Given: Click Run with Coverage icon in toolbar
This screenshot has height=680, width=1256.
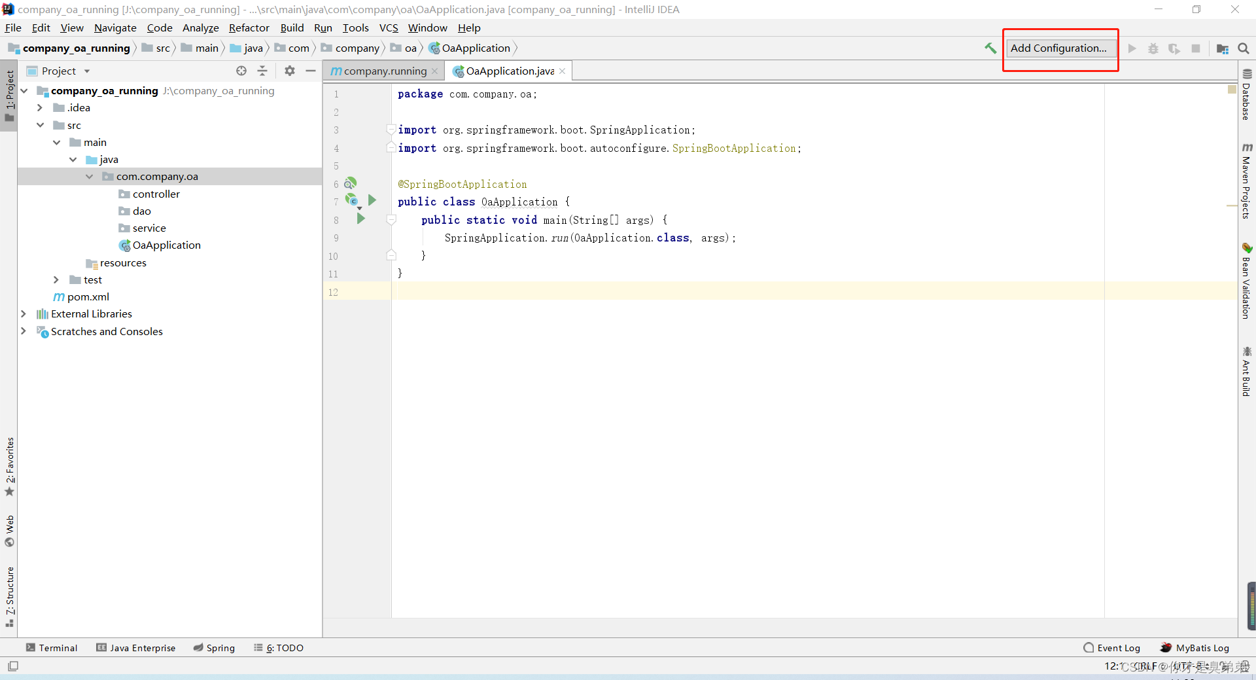Looking at the screenshot, I should coord(1174,48).
